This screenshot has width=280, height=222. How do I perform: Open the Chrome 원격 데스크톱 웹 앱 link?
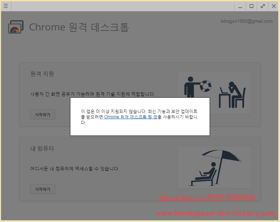coord(131,117)
